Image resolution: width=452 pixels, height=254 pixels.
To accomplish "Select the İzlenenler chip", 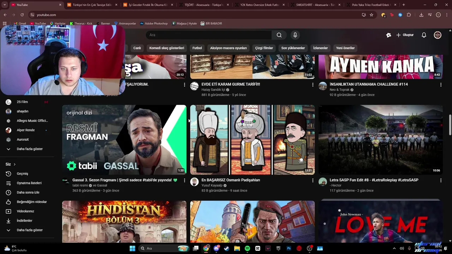I will 321,48.
